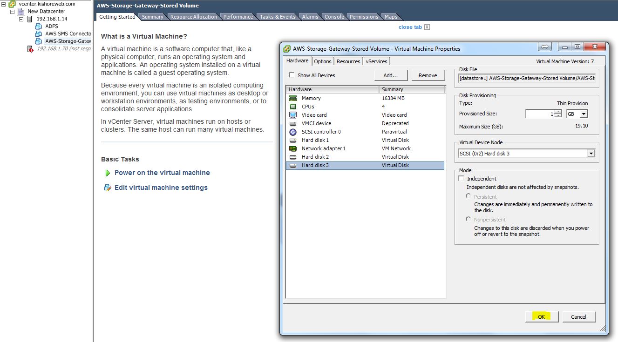This screenshot has height=342, width=618.
Task: Click the green Power on arrow icon
Action: point(108,173)
